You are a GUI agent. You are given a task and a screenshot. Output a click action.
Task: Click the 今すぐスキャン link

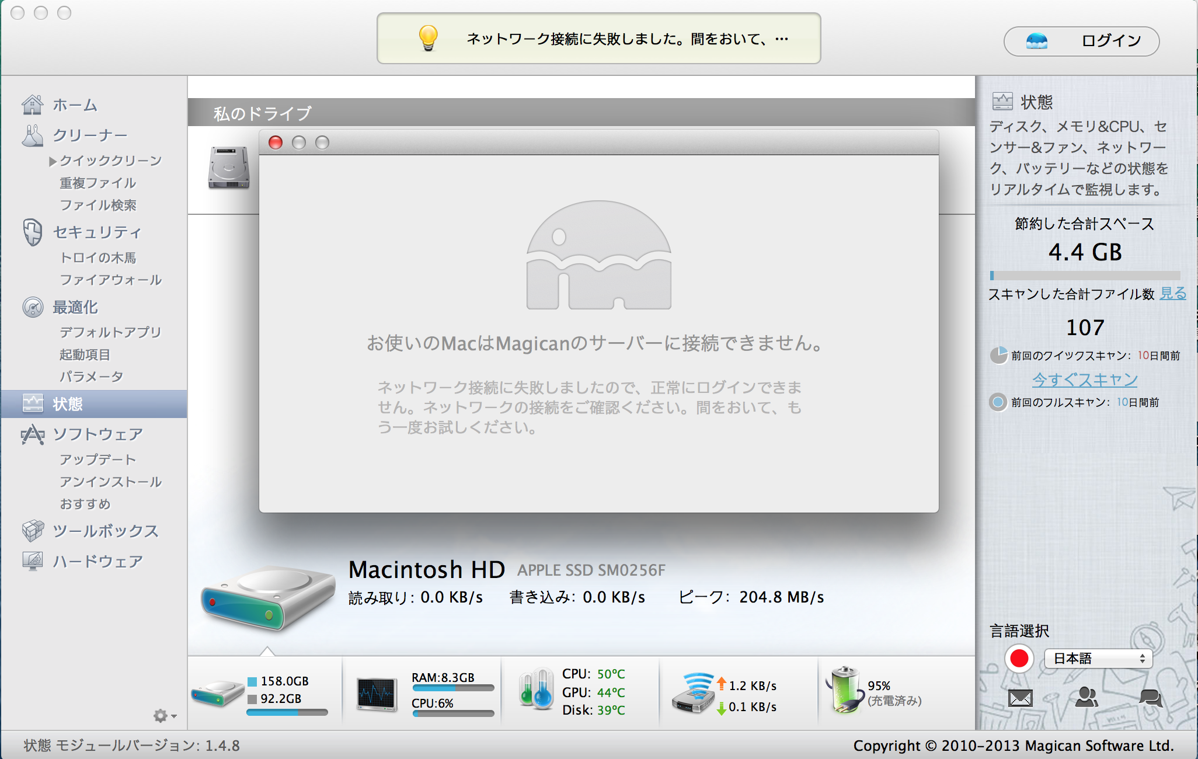[1085, 380]
